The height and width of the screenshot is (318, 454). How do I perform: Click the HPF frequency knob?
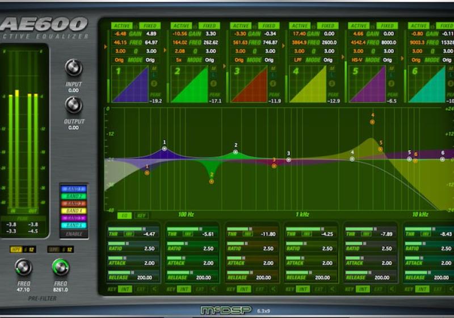[23, 267]
